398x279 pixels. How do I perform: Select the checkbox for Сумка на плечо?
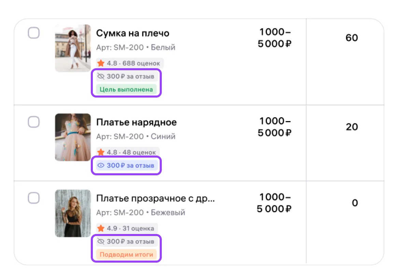(33, 33)
